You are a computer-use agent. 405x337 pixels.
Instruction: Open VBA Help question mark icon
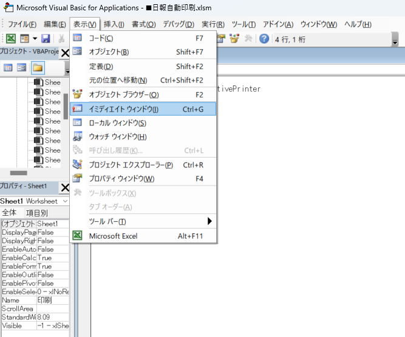click(264, 39)
